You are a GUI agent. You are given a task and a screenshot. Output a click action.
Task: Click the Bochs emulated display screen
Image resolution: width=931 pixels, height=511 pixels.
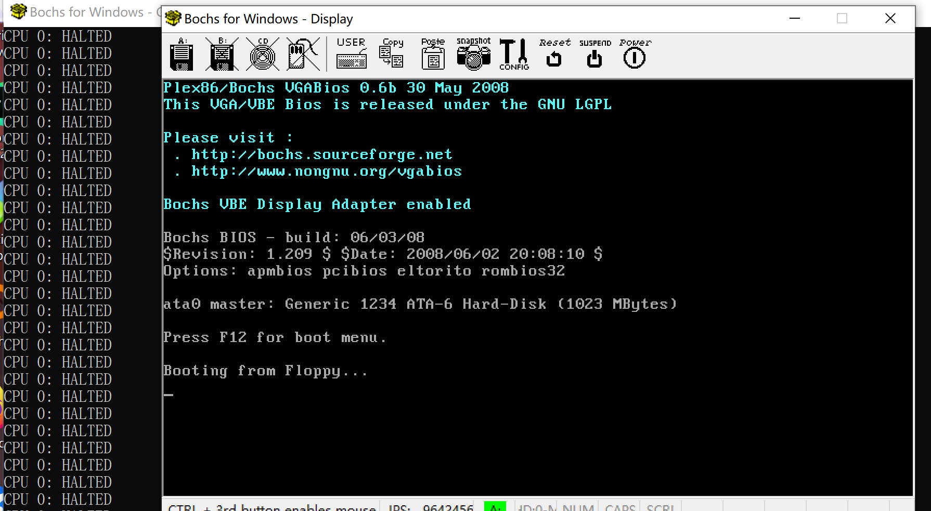tap(538, 287)
